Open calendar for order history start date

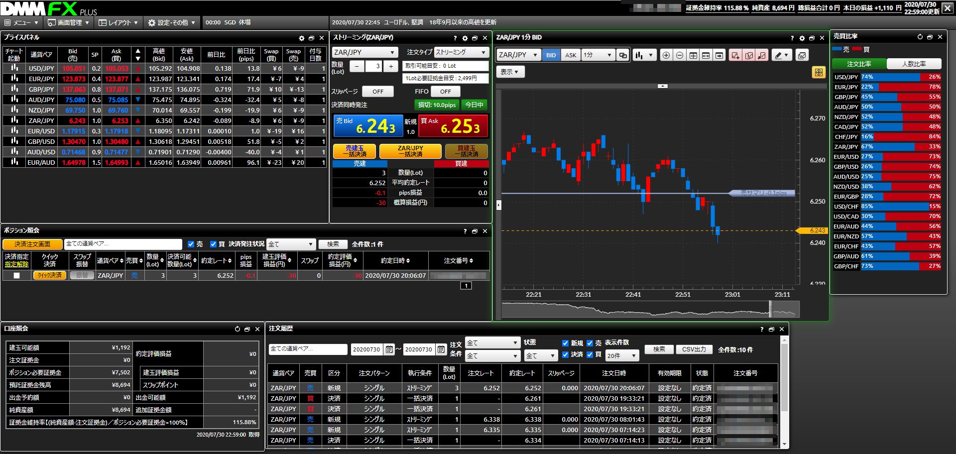(x=389, y=349)
